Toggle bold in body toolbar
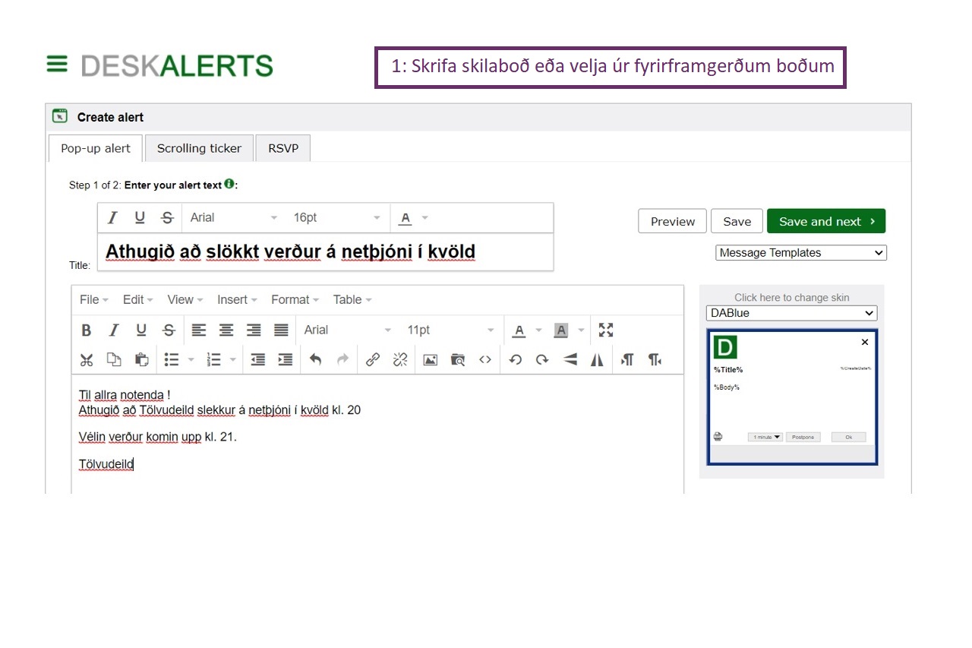Image resolution: width=972 pixels, height=648 pixels. (87, 330)
